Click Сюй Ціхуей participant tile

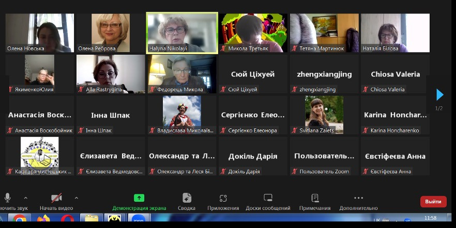tap(253, 74)
